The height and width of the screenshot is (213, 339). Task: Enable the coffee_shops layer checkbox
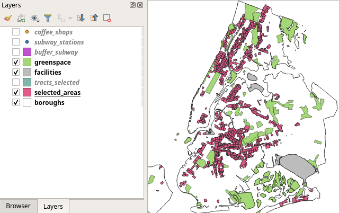[16, 32]
